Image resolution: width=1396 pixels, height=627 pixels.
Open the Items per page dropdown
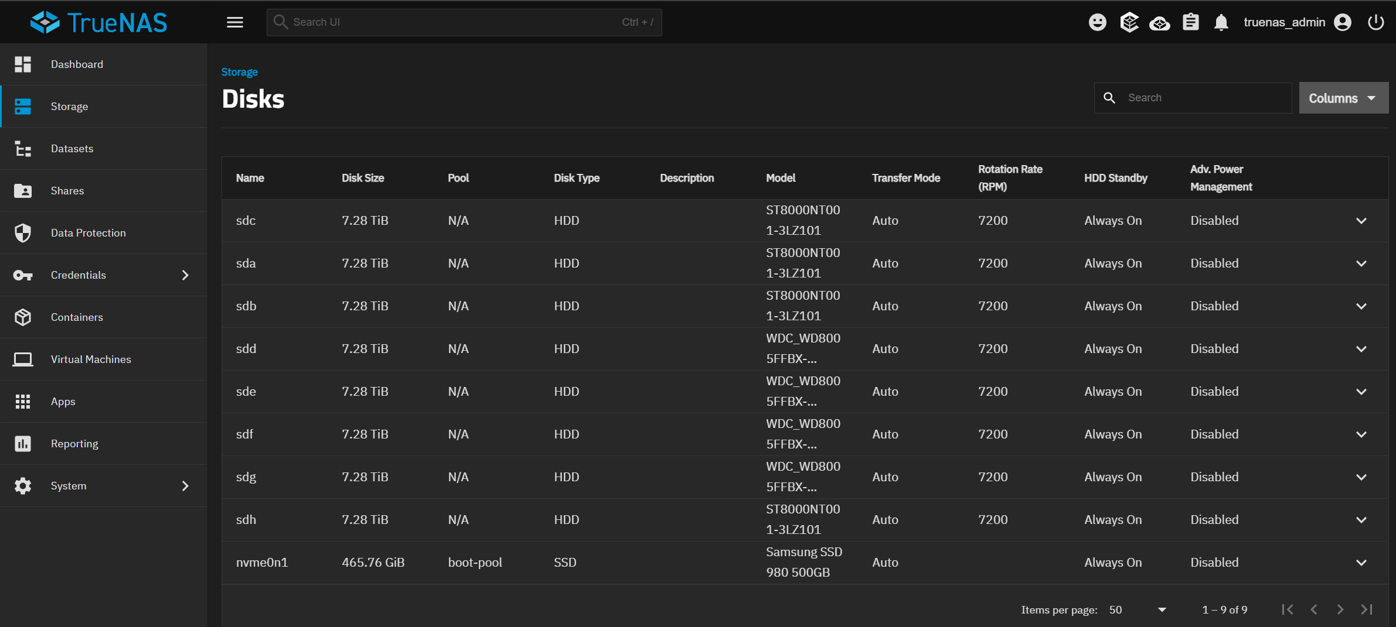[1137, 610]
